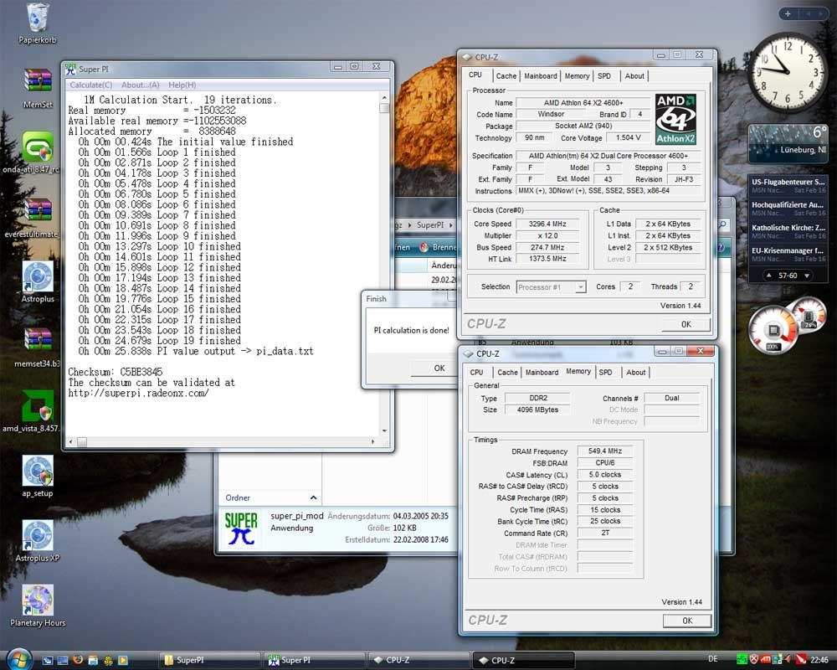Click the Checksum: C5BE3845 line
Image resolution: width=837 pixels, height=670 pixels.
116,372
